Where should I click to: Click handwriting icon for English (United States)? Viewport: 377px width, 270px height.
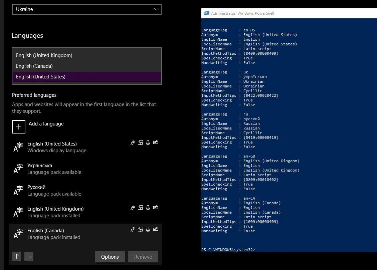coord(156,143)
